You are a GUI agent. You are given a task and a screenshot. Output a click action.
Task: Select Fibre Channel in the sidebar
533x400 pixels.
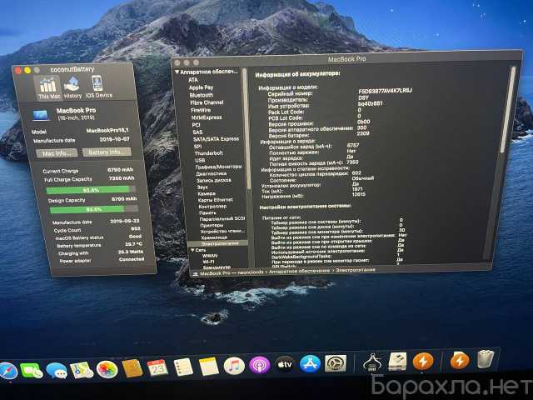point(207,102)
